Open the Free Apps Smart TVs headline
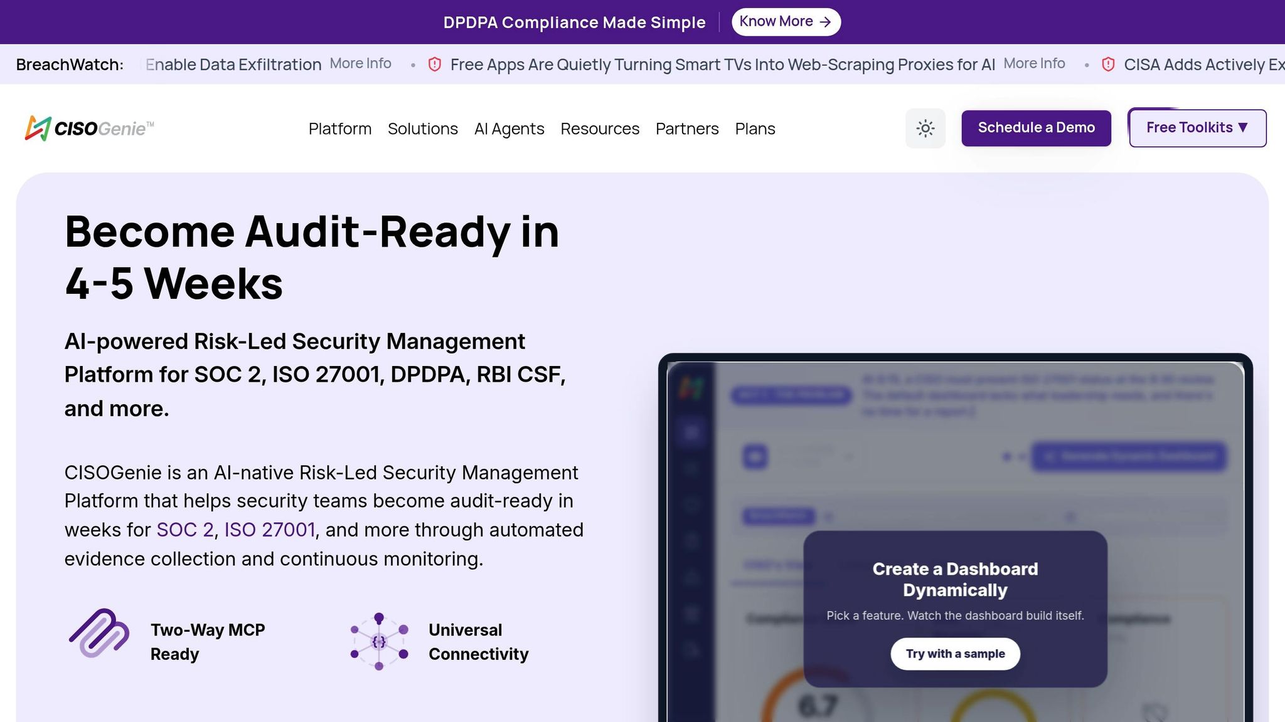The image size is (1285, 722). [x=723, y=65]
